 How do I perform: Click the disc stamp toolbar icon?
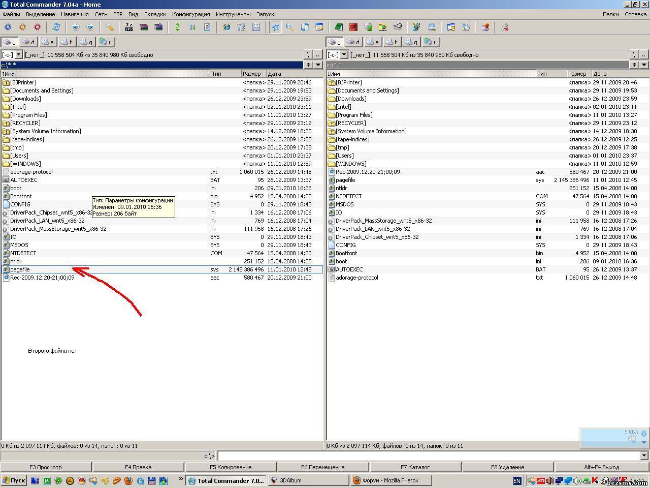click(485, 27)
